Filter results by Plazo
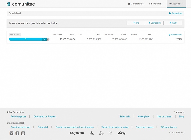 tap(173, 23)
